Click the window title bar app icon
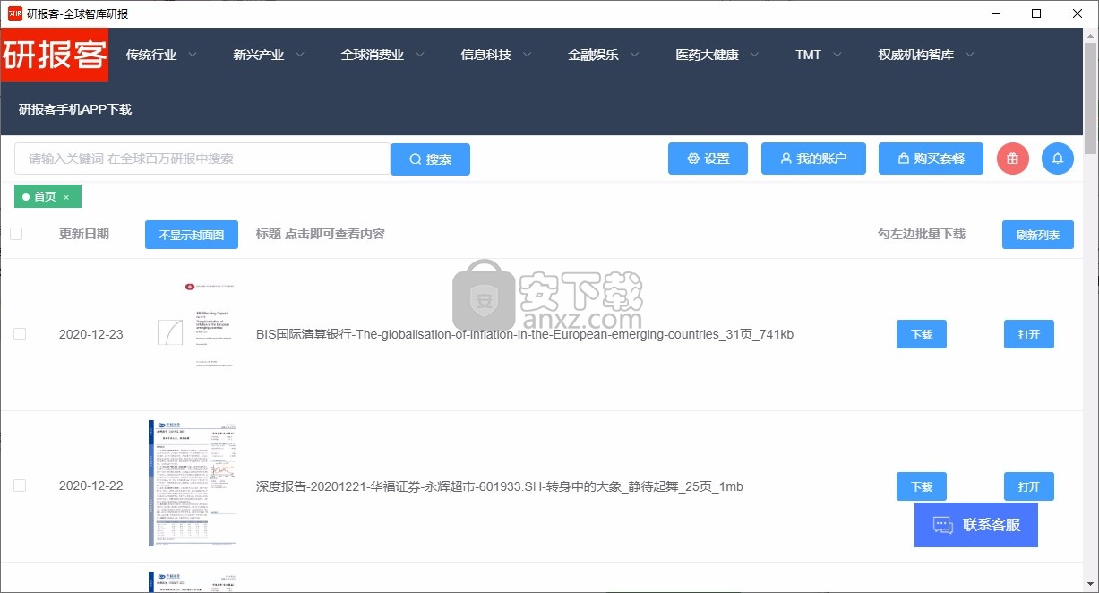The image size is (1099, 593). 14,13
